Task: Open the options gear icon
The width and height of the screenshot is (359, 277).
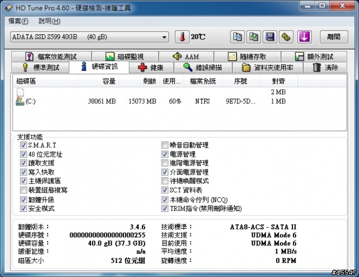Action: pyautogui.click(x=286, y=37)
